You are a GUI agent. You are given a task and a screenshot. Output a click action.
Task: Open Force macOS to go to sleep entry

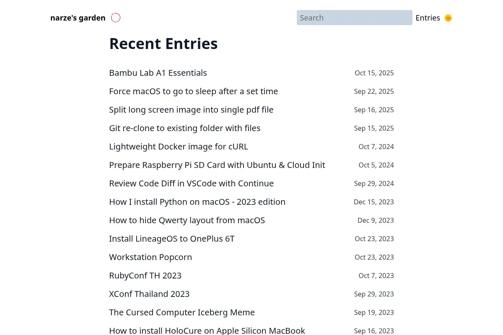194,91
